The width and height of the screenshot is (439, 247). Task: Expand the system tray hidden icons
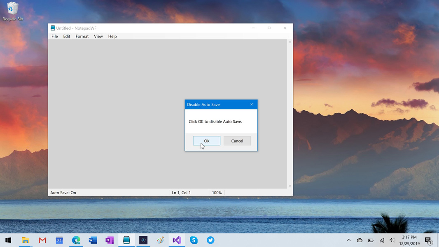point(348,240)
